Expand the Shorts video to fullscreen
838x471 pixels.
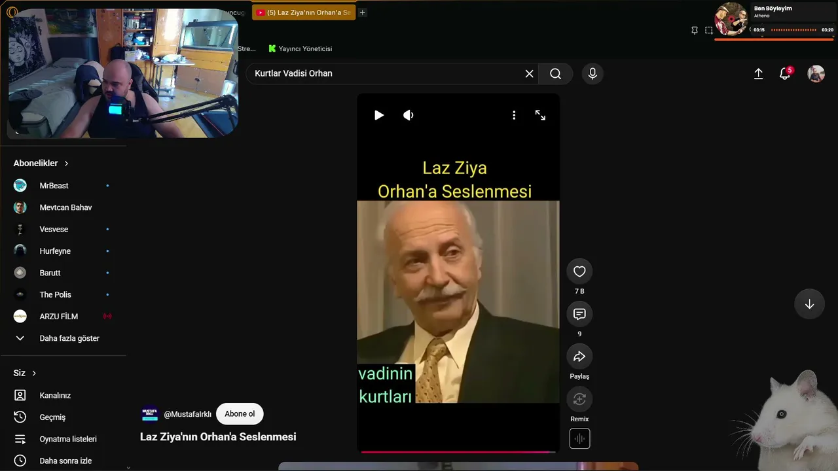[540, 115]
